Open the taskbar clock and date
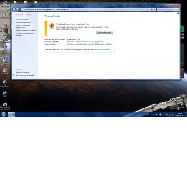The image size is (187, 176). pos(180,115)
